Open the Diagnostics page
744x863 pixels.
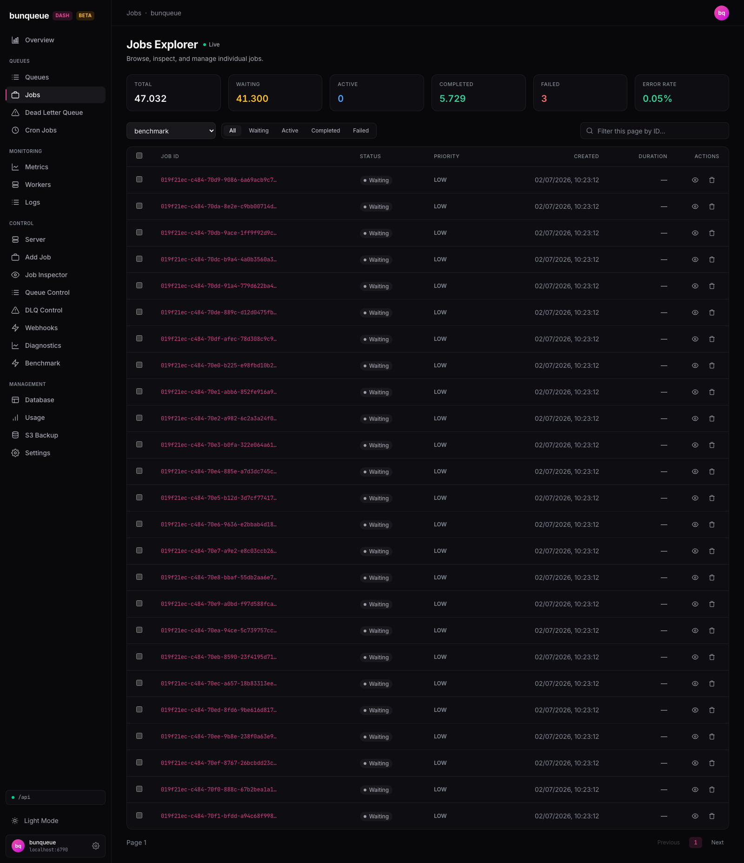(x=55, y=345)
